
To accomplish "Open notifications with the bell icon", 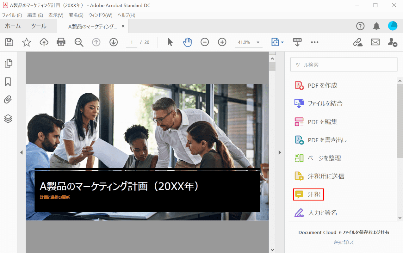I will [x=376, y=26].
